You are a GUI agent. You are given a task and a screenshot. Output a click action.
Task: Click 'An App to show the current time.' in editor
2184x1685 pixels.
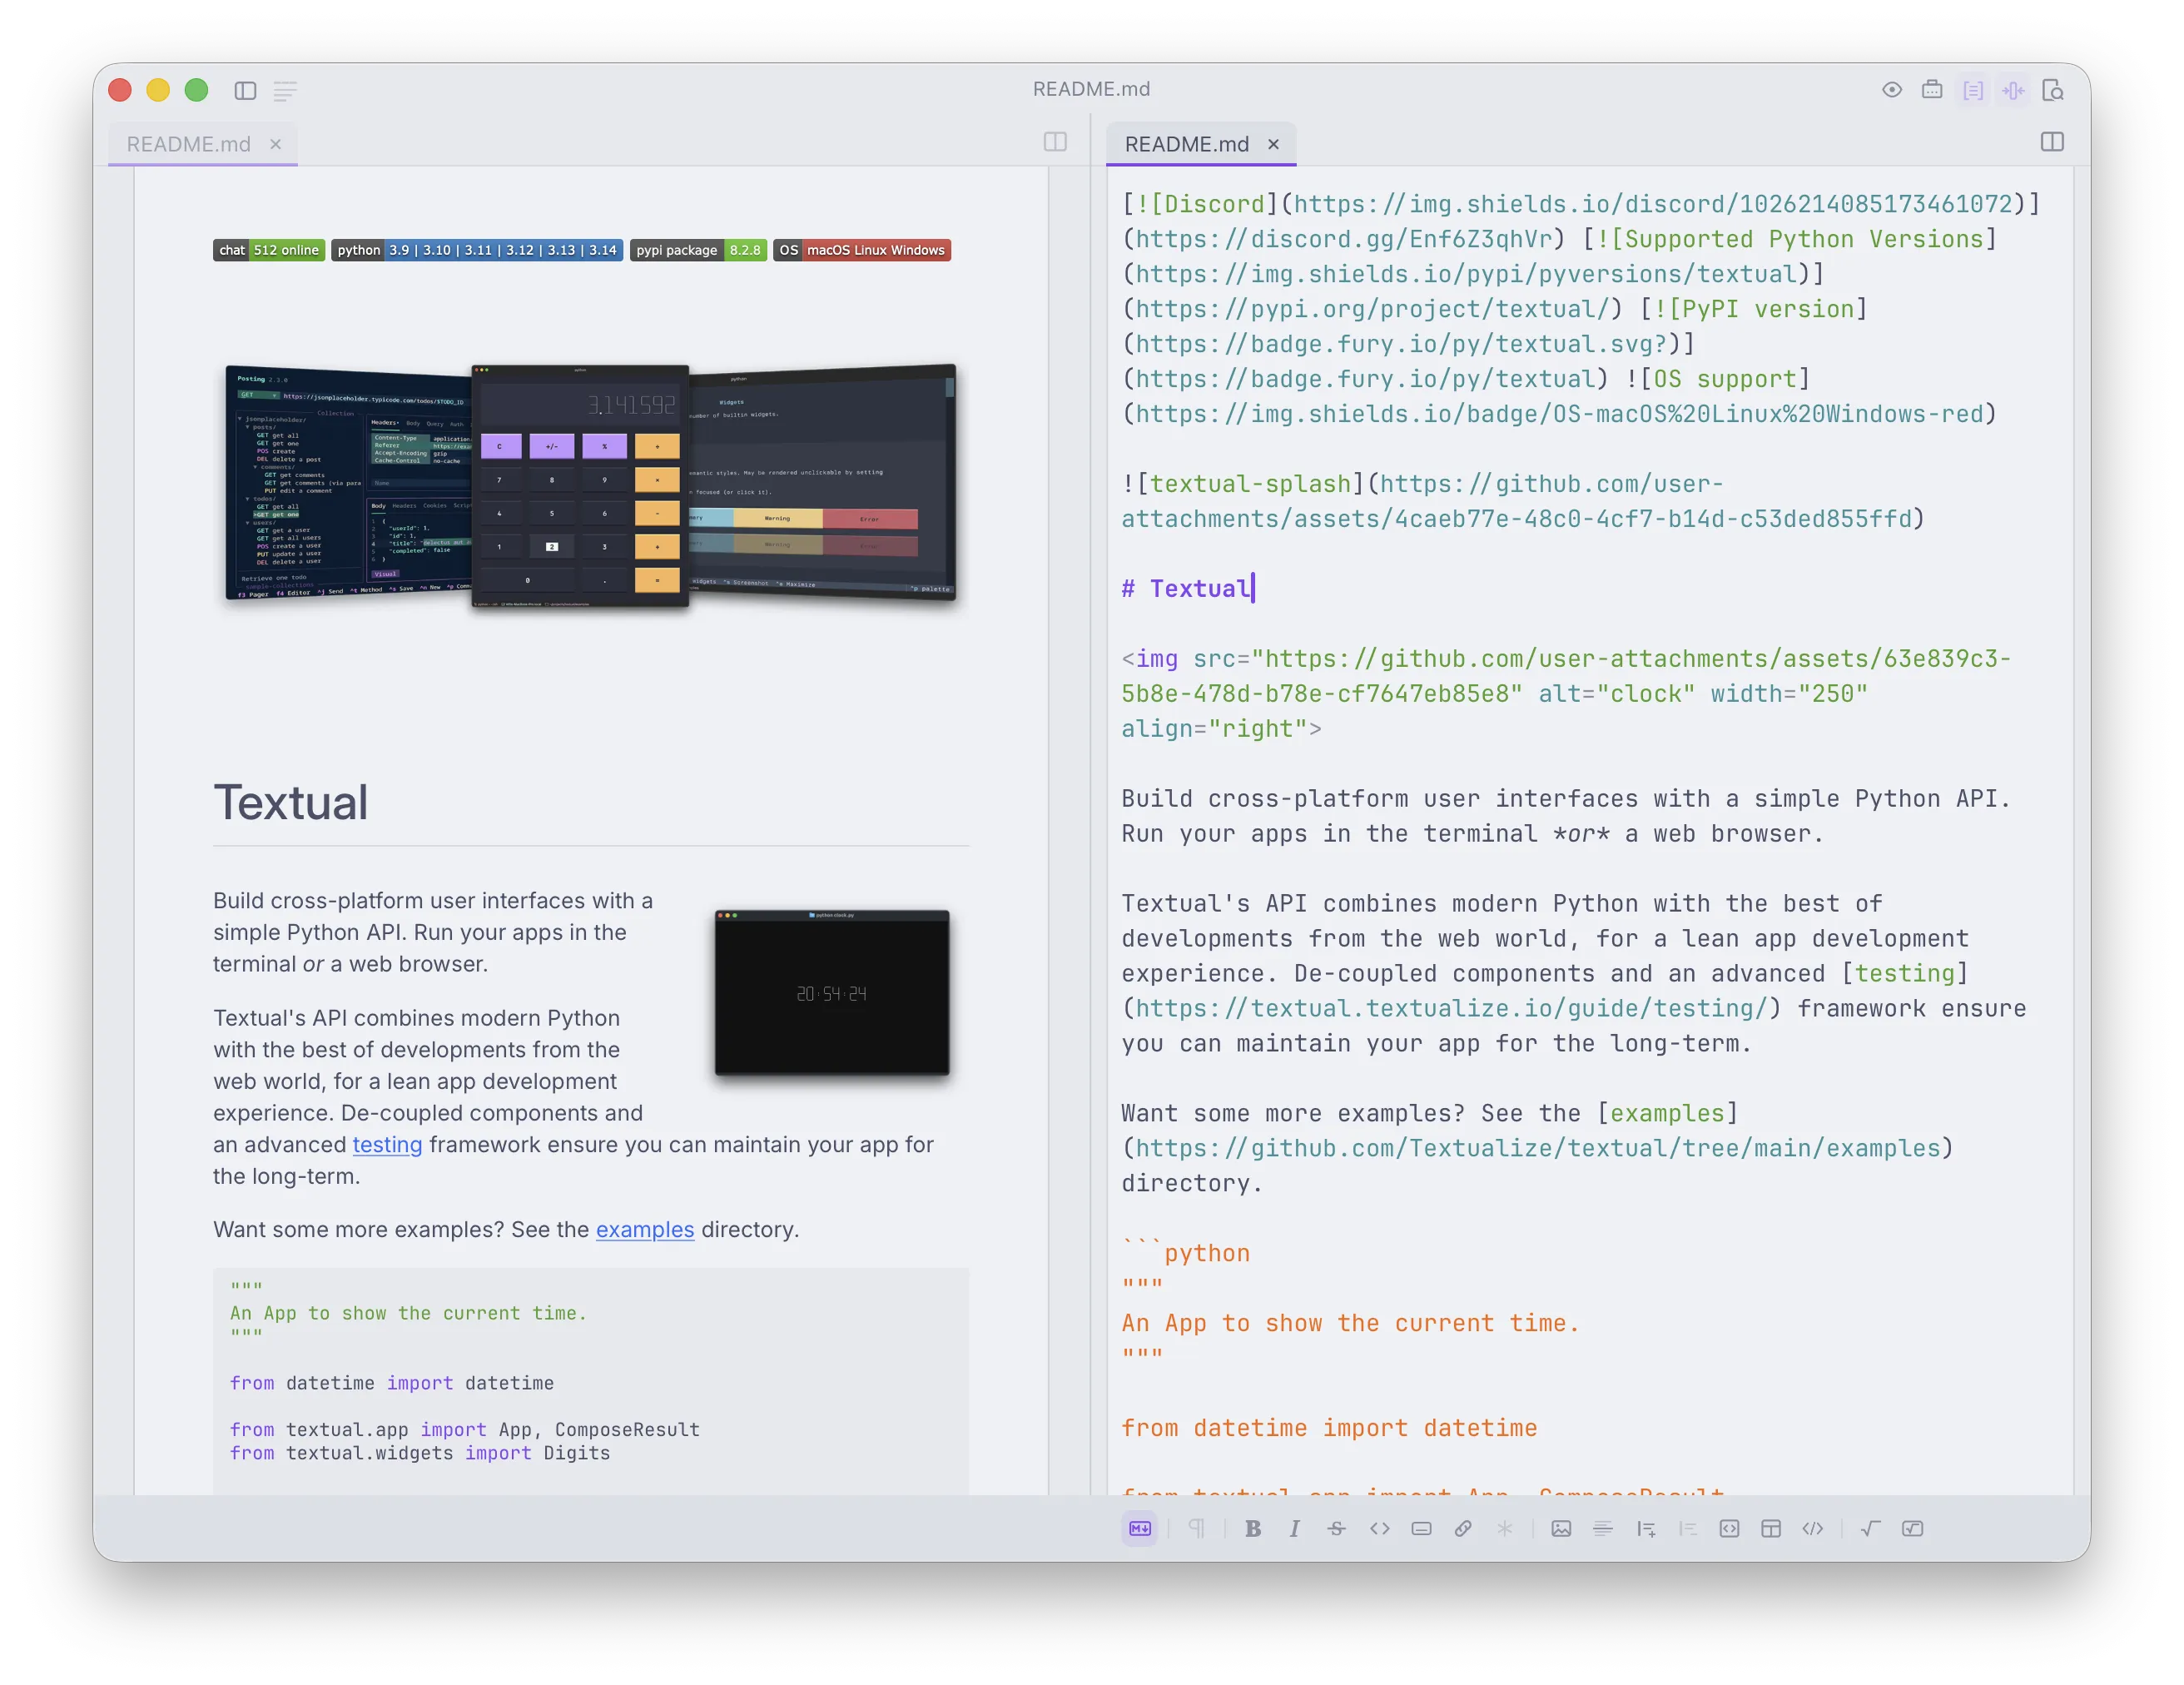[x=1350, y=1322]
